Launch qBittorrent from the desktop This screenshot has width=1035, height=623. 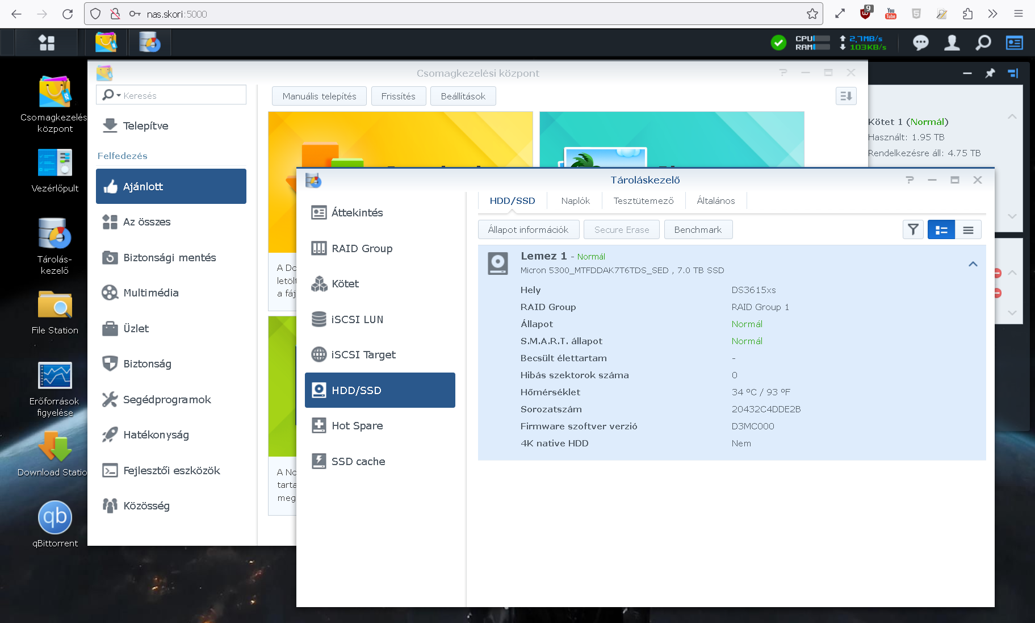pos(55,518)
